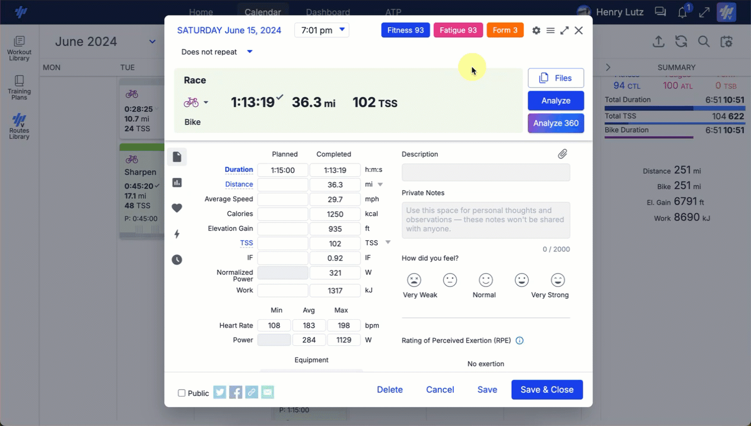Open the ATP tab
This screenshot has width=751, height=426.
pos(393,12)
